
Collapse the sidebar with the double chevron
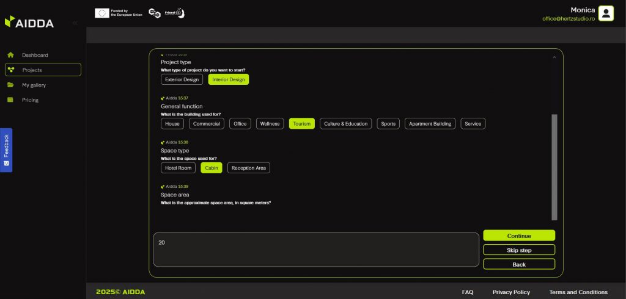pyautogui.click(x=75, y=23)
